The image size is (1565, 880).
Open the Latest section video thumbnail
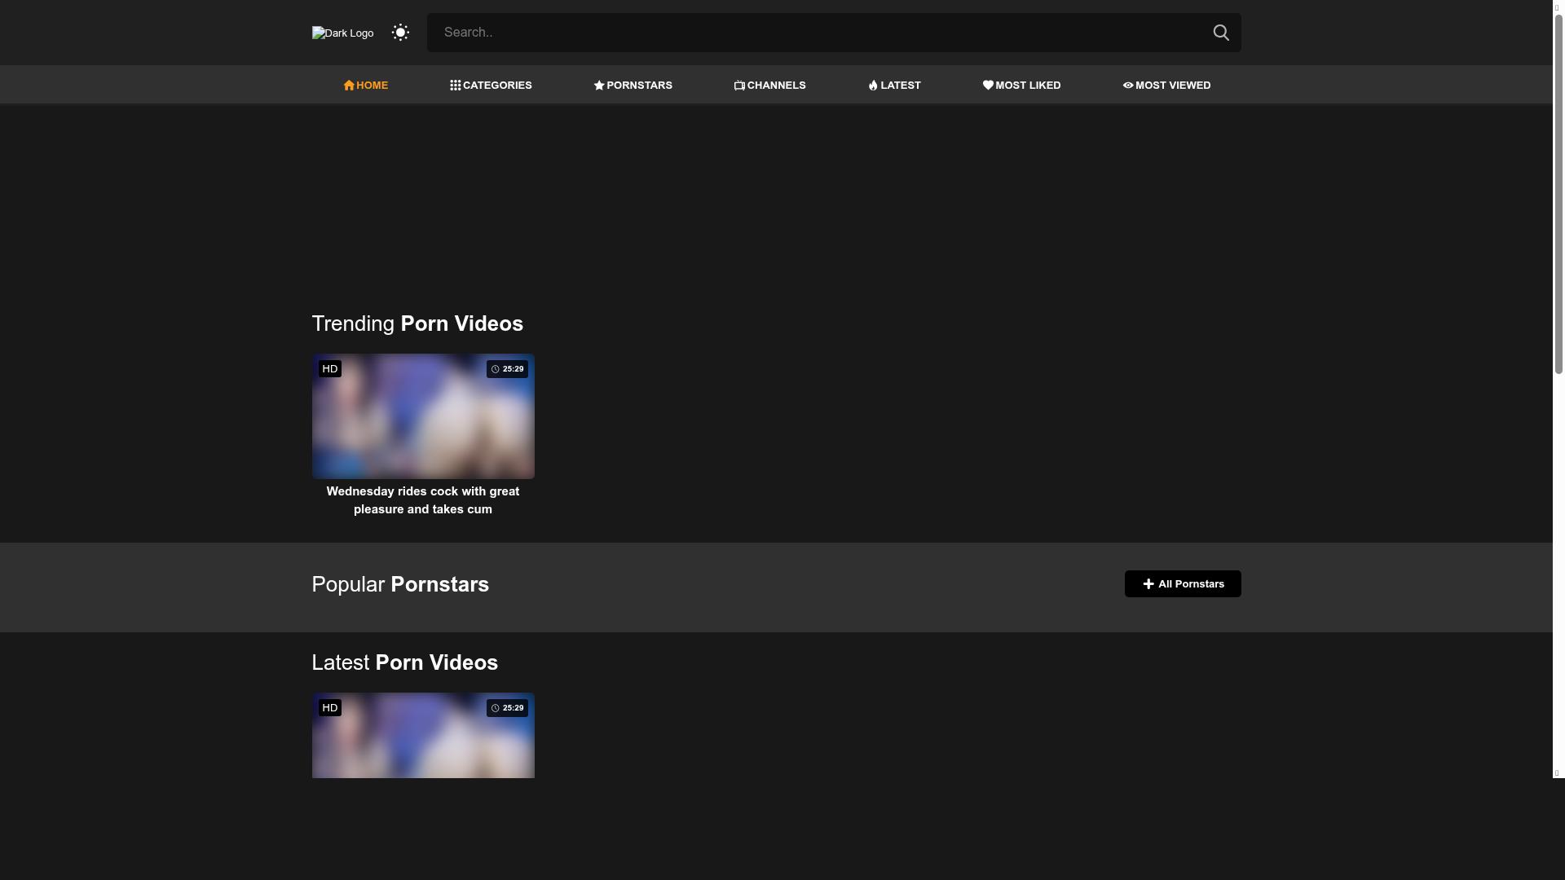pyautogui.click(x=422, y=737)
